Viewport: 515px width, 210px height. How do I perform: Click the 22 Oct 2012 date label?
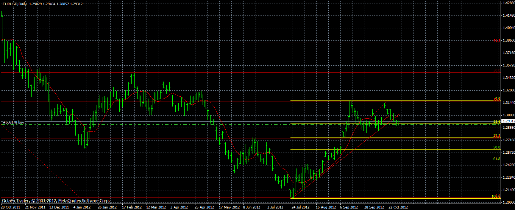[x=399, y=207]
